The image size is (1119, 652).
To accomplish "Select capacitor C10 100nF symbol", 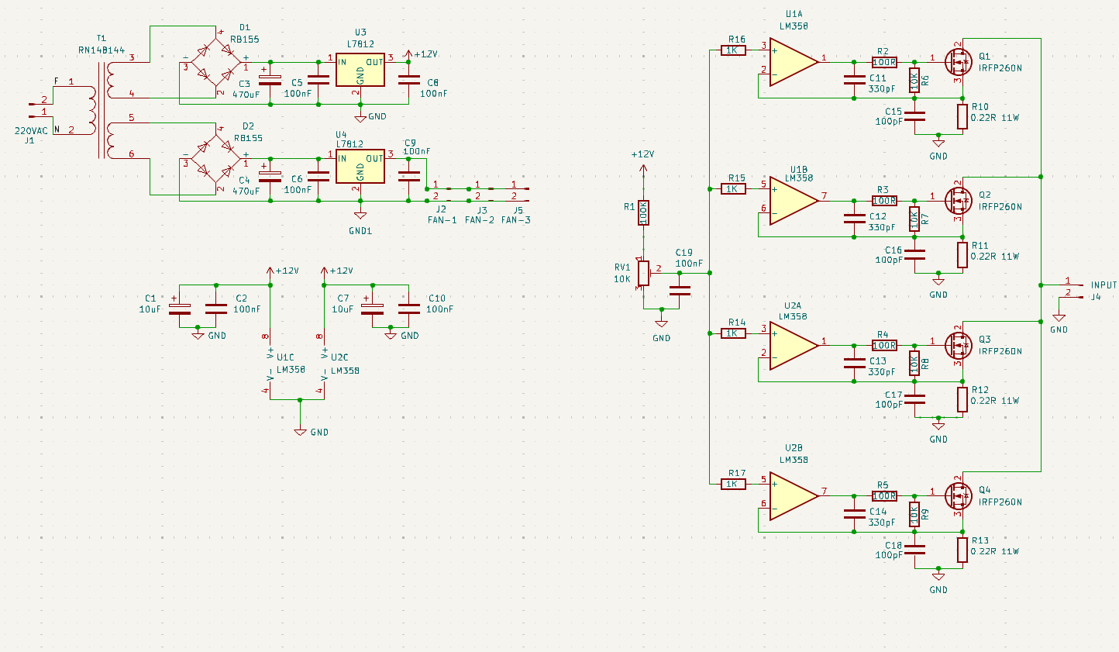I will pyautogui.click(x=408, y=308).
